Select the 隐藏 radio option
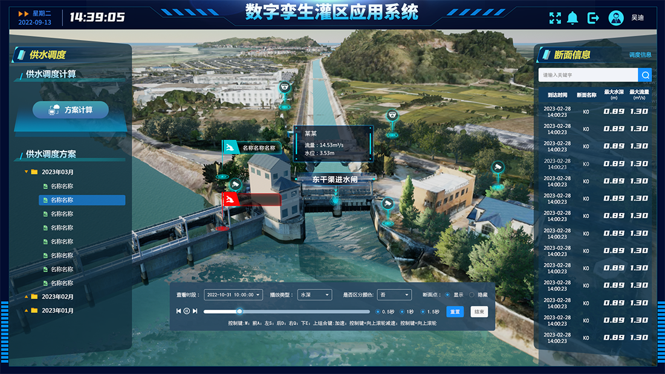665x374 pixels. pos(472,295)
